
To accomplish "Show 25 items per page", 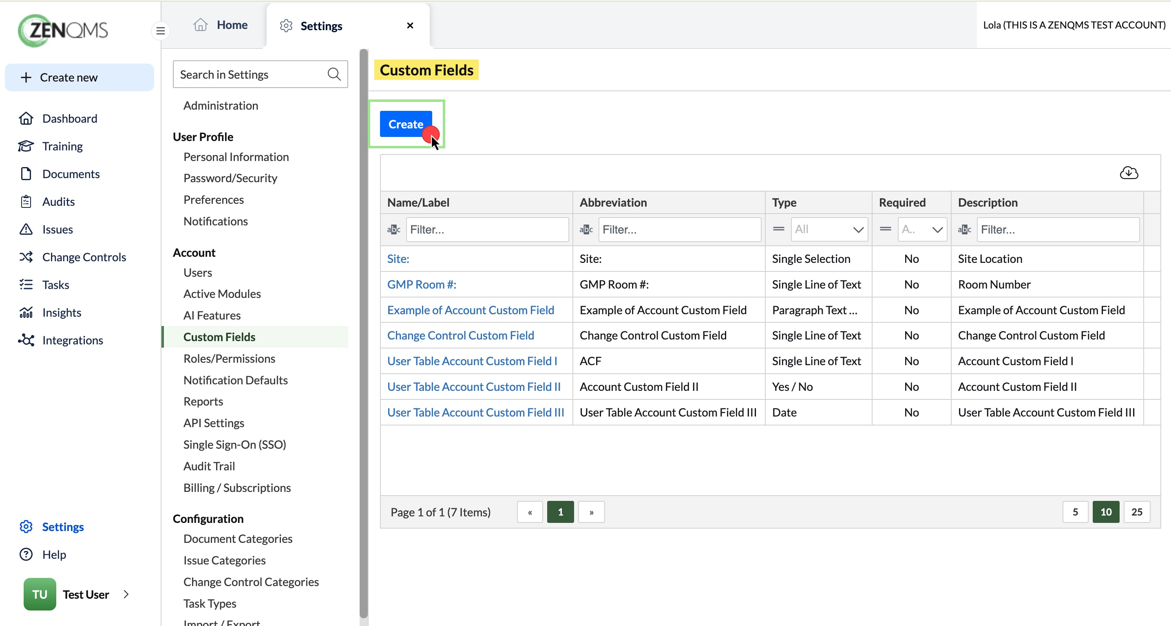I will (x=1137, y=512).
